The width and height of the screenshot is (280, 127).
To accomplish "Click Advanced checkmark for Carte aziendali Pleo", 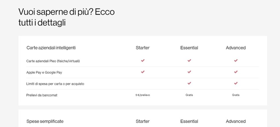I will click(236, 61).
